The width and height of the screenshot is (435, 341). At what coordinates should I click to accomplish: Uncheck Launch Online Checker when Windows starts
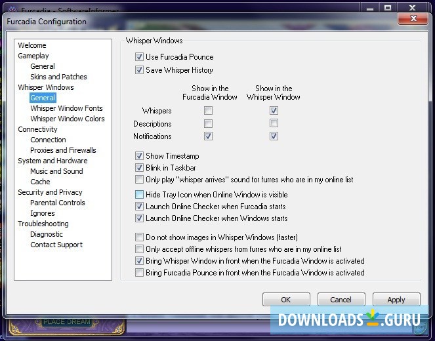click(x=139, y=218)
